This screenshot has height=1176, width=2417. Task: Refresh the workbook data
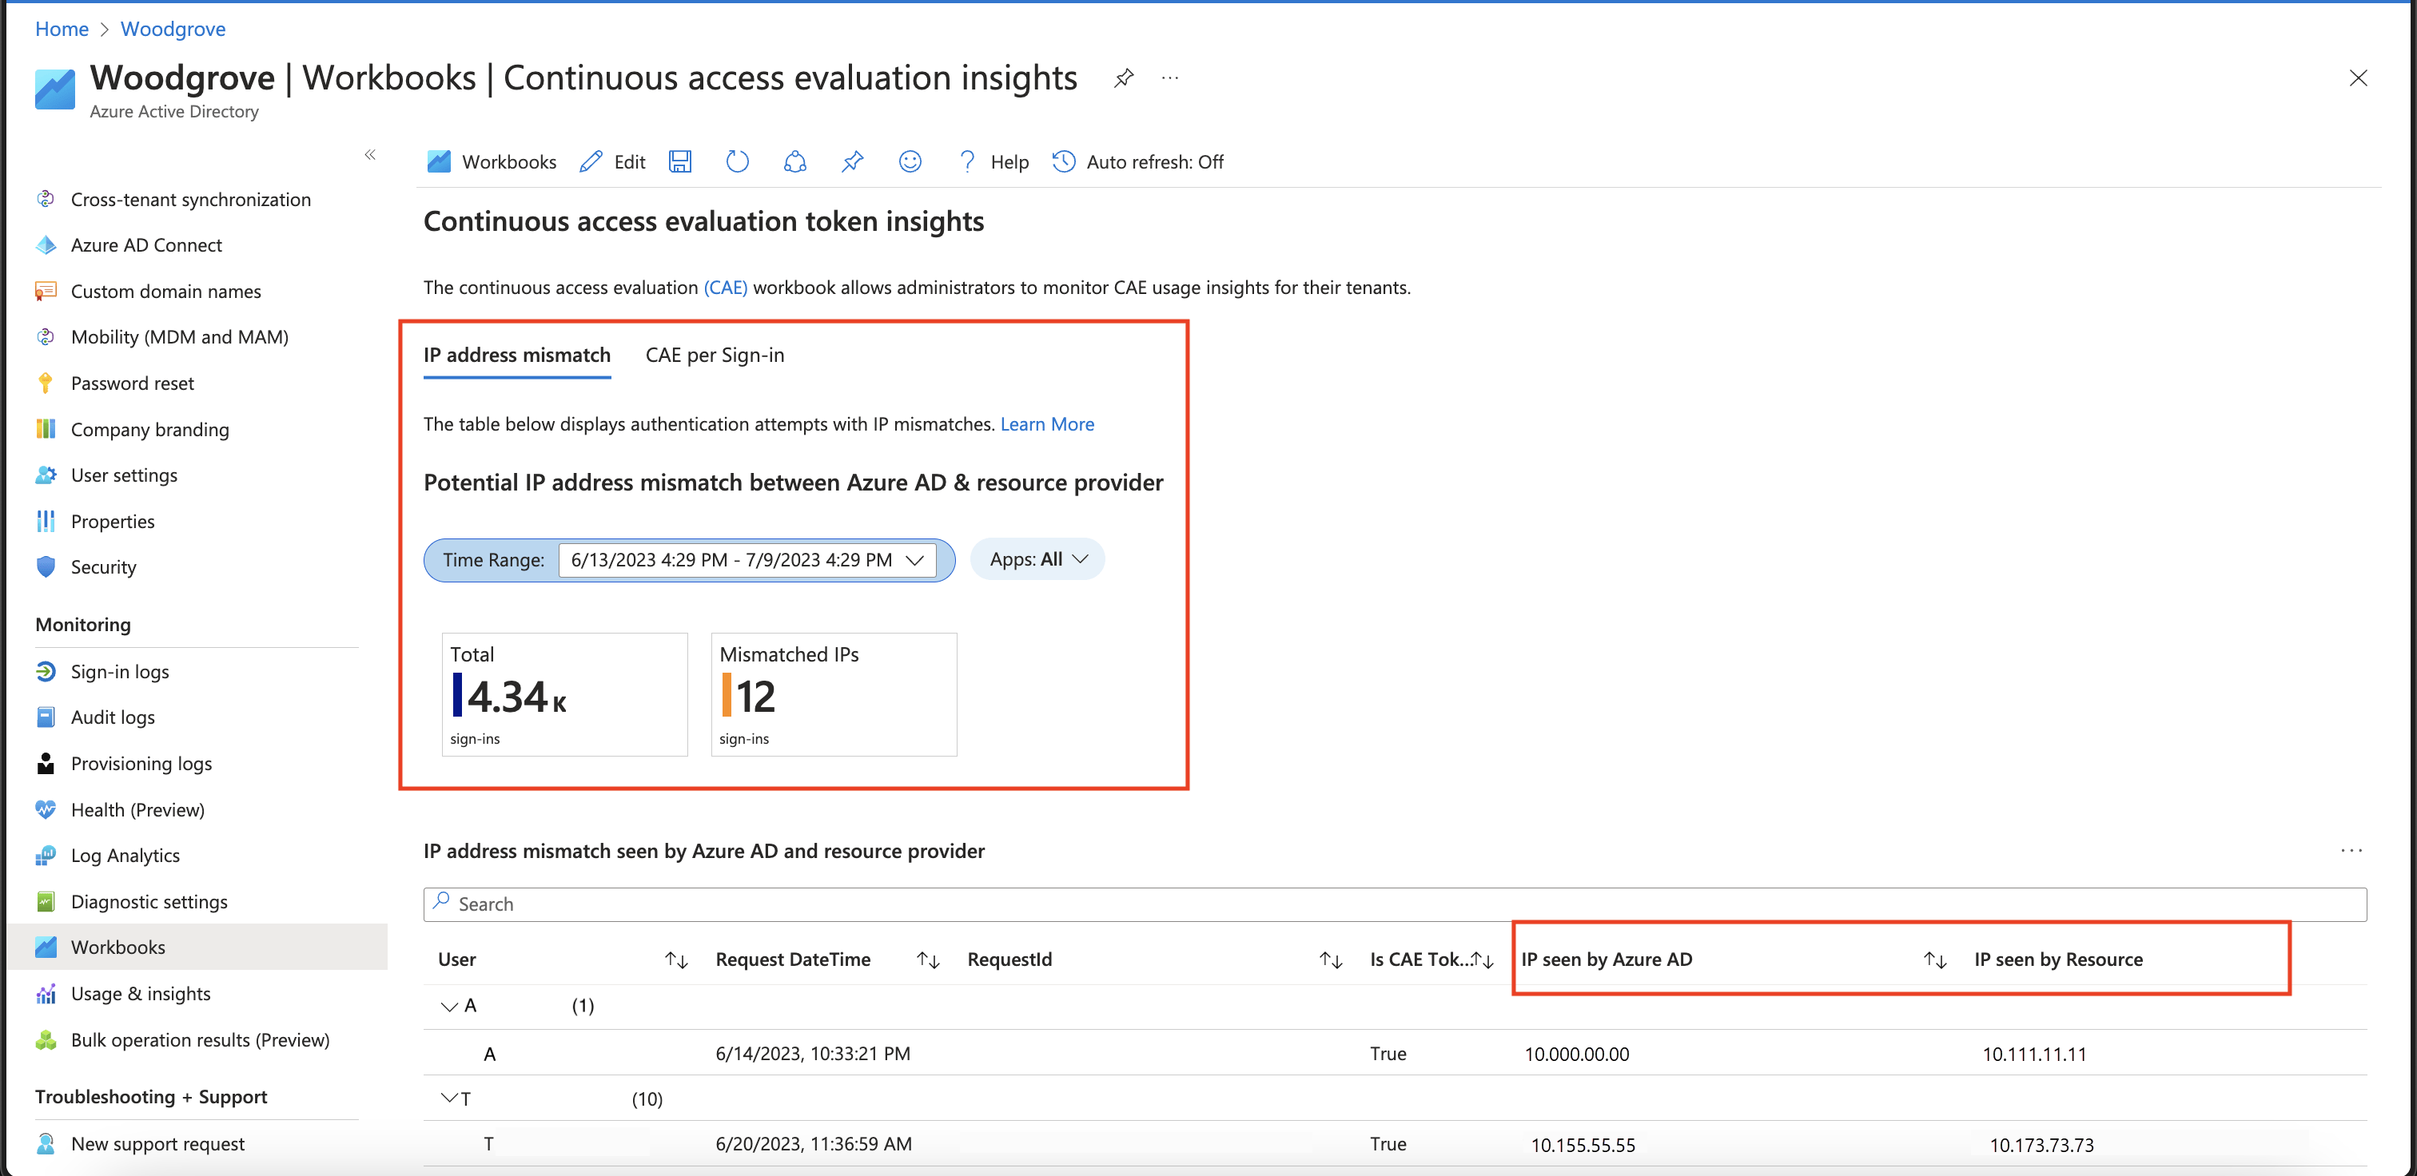click(738, 161)
